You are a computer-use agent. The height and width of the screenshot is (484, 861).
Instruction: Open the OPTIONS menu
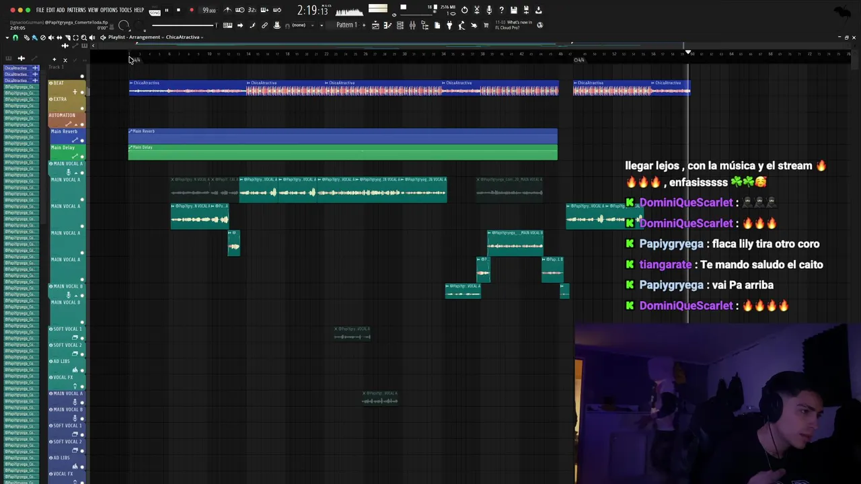[x=109, y=10]
